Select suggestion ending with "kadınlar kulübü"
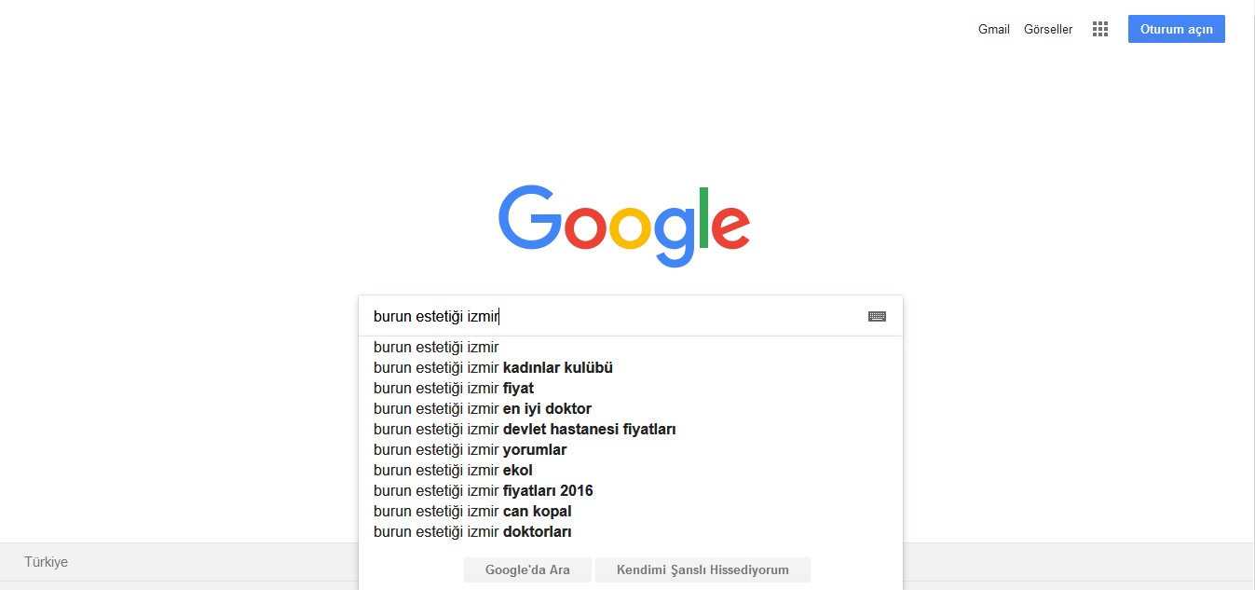Screen dimensions: 1255x590 click(x=631, y=368)
